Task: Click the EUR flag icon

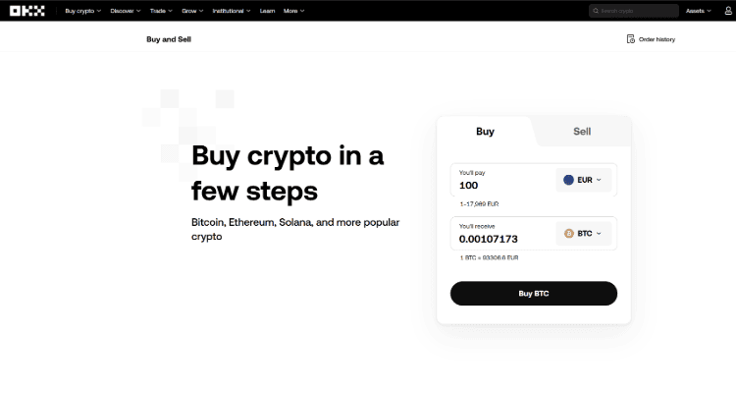Action: coord(568,180)
